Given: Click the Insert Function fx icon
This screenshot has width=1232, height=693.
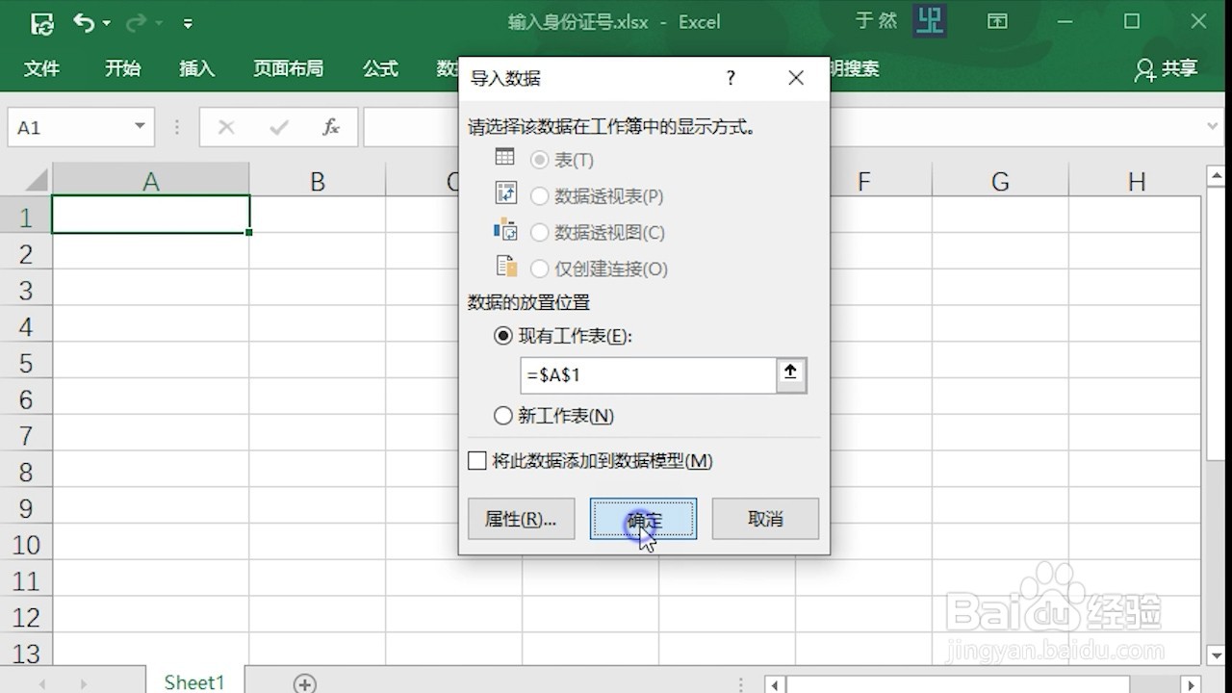Looking at the screenshot, I should (332, 126).
